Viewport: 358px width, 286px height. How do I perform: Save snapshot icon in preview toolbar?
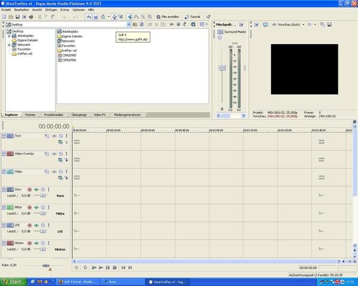point(329,24)
